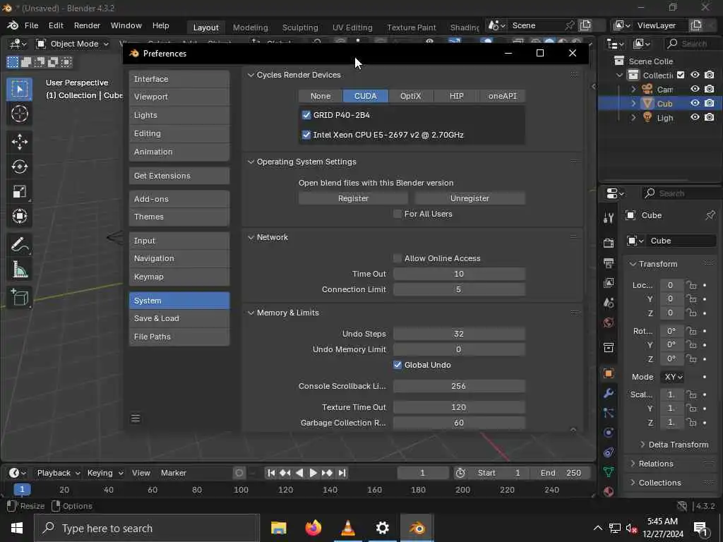
Task: Activate the Annotate tool
Action: (19, 244)
